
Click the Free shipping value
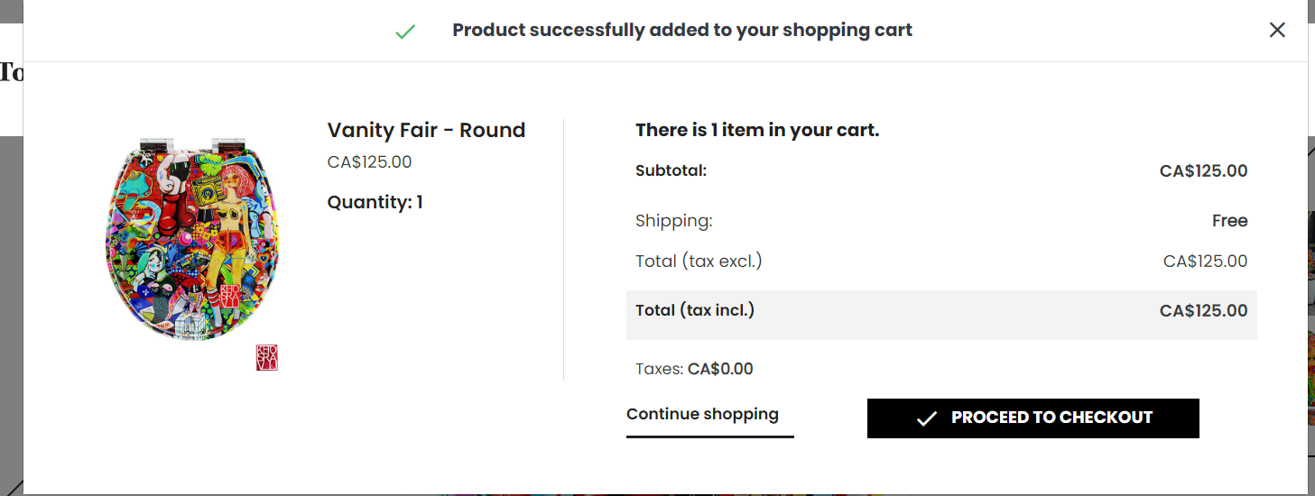pyautogui.click(x=1230, y=221)
